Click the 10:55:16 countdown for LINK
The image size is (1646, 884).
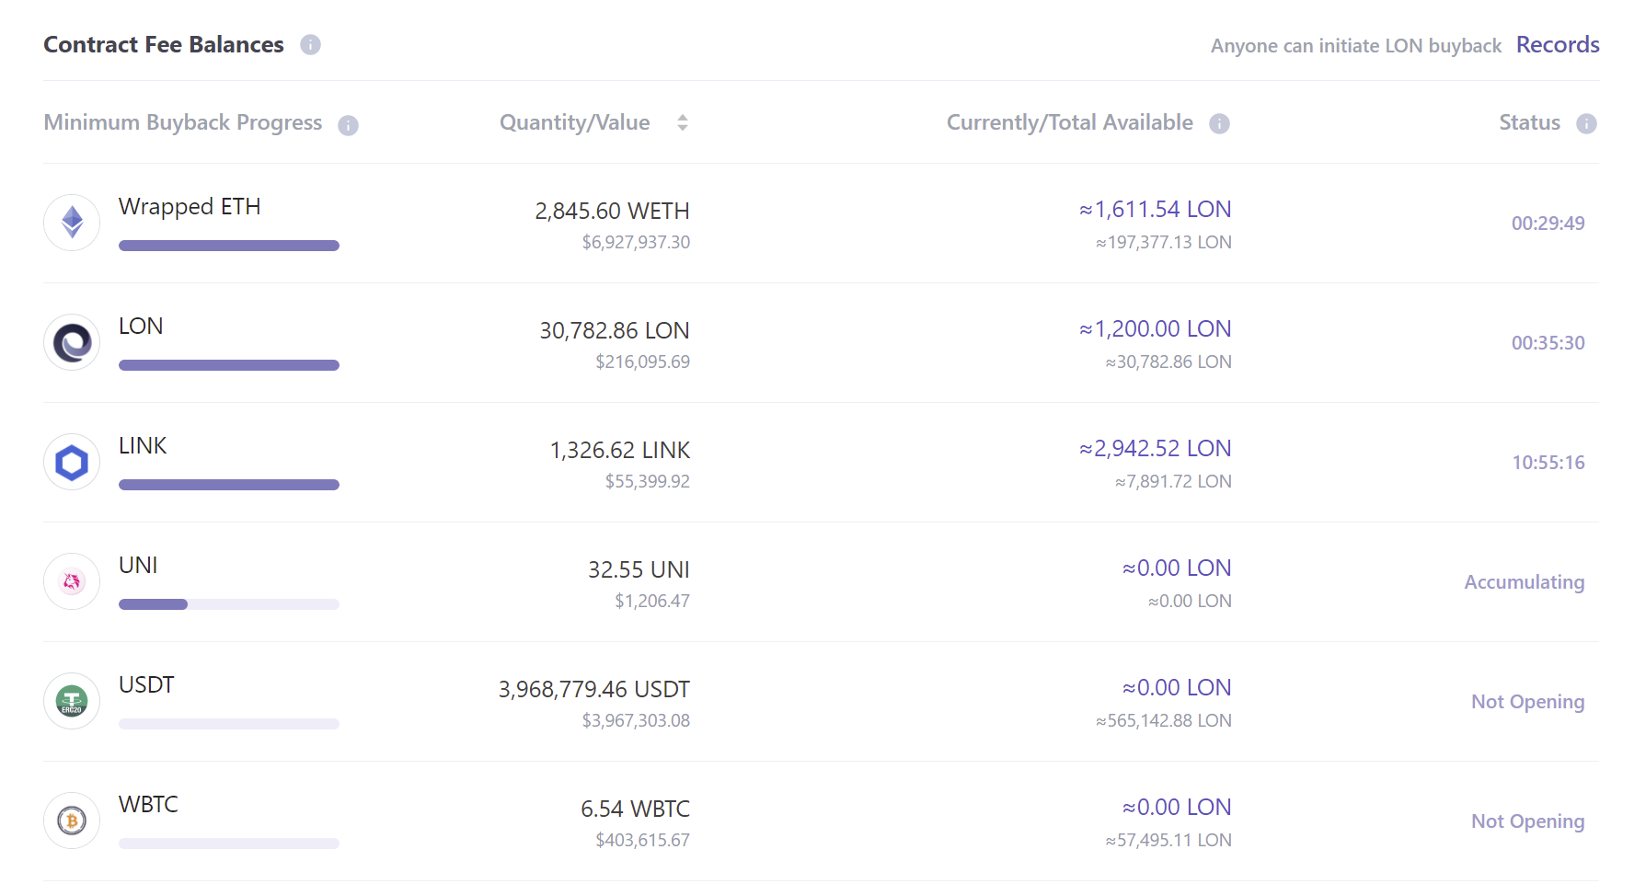tap(1548, 463)
